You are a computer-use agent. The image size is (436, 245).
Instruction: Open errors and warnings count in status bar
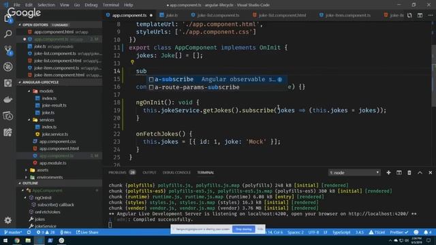click(x=46, y=232)
